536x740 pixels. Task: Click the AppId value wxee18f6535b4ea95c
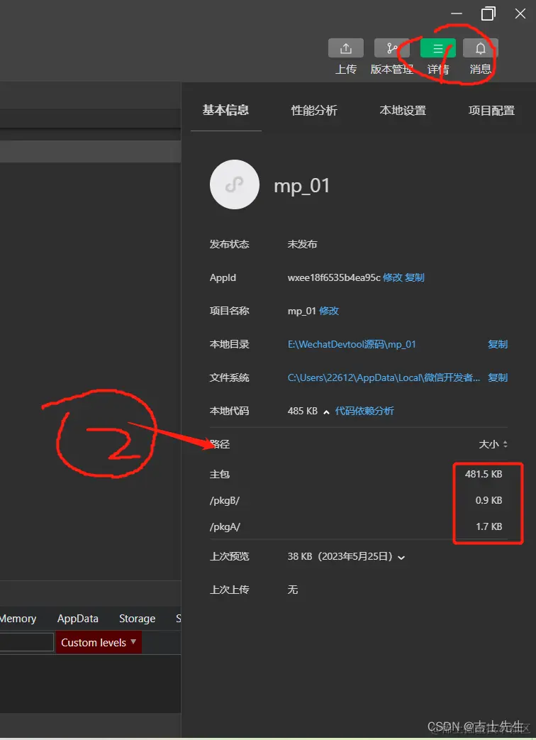click(334, 277)
